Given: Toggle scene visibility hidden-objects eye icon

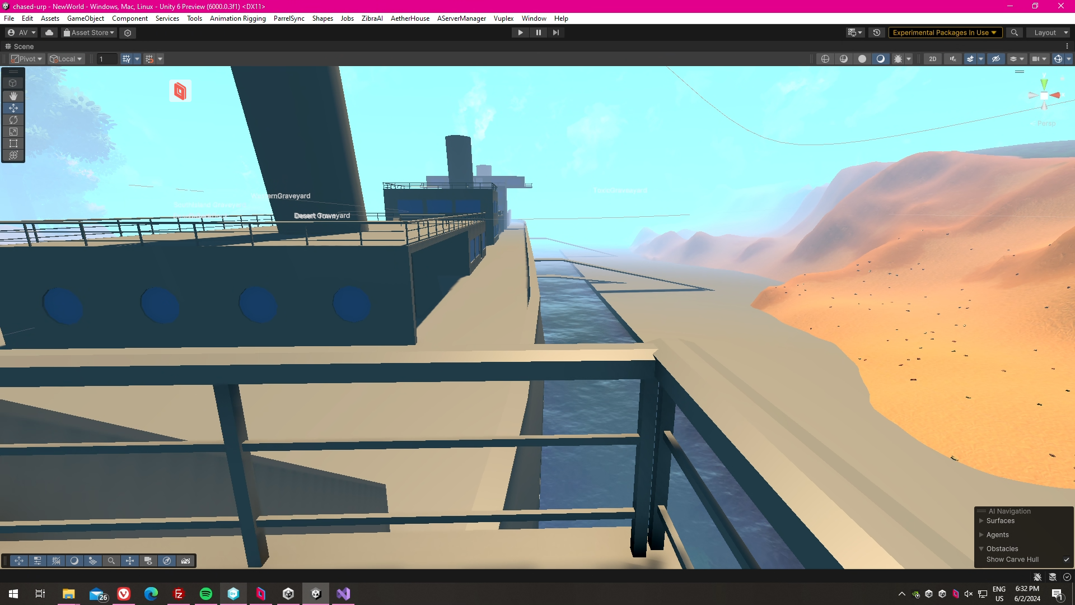Looking at the screenshot, I should tap(995, 59).
